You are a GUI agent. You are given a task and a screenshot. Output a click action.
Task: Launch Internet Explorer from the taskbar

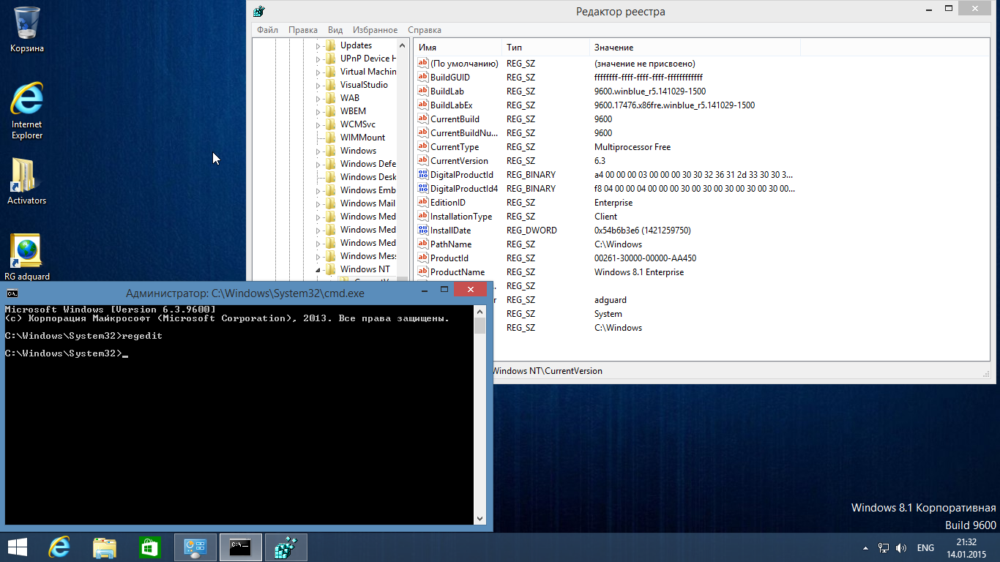click(x=59, y=547)
